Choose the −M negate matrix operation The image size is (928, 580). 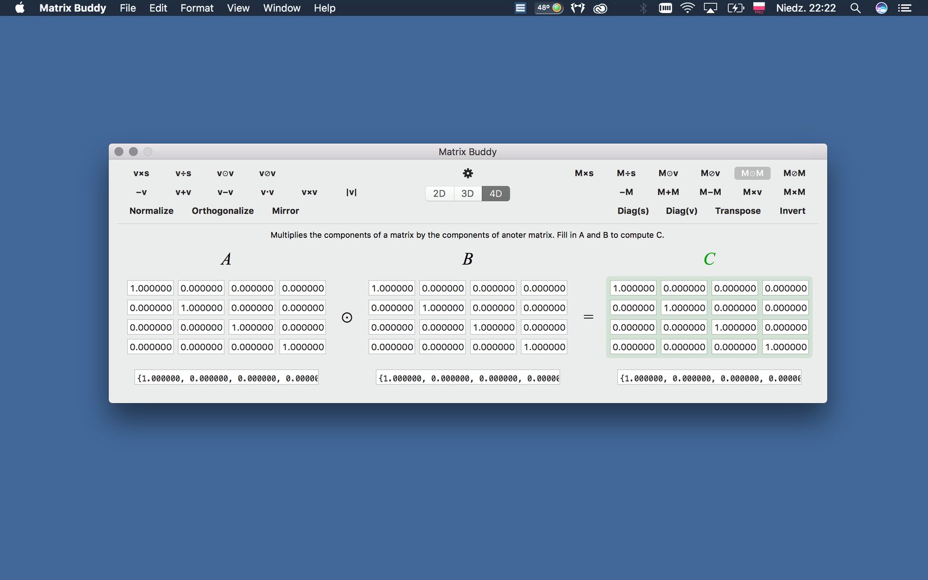[626, 192]
